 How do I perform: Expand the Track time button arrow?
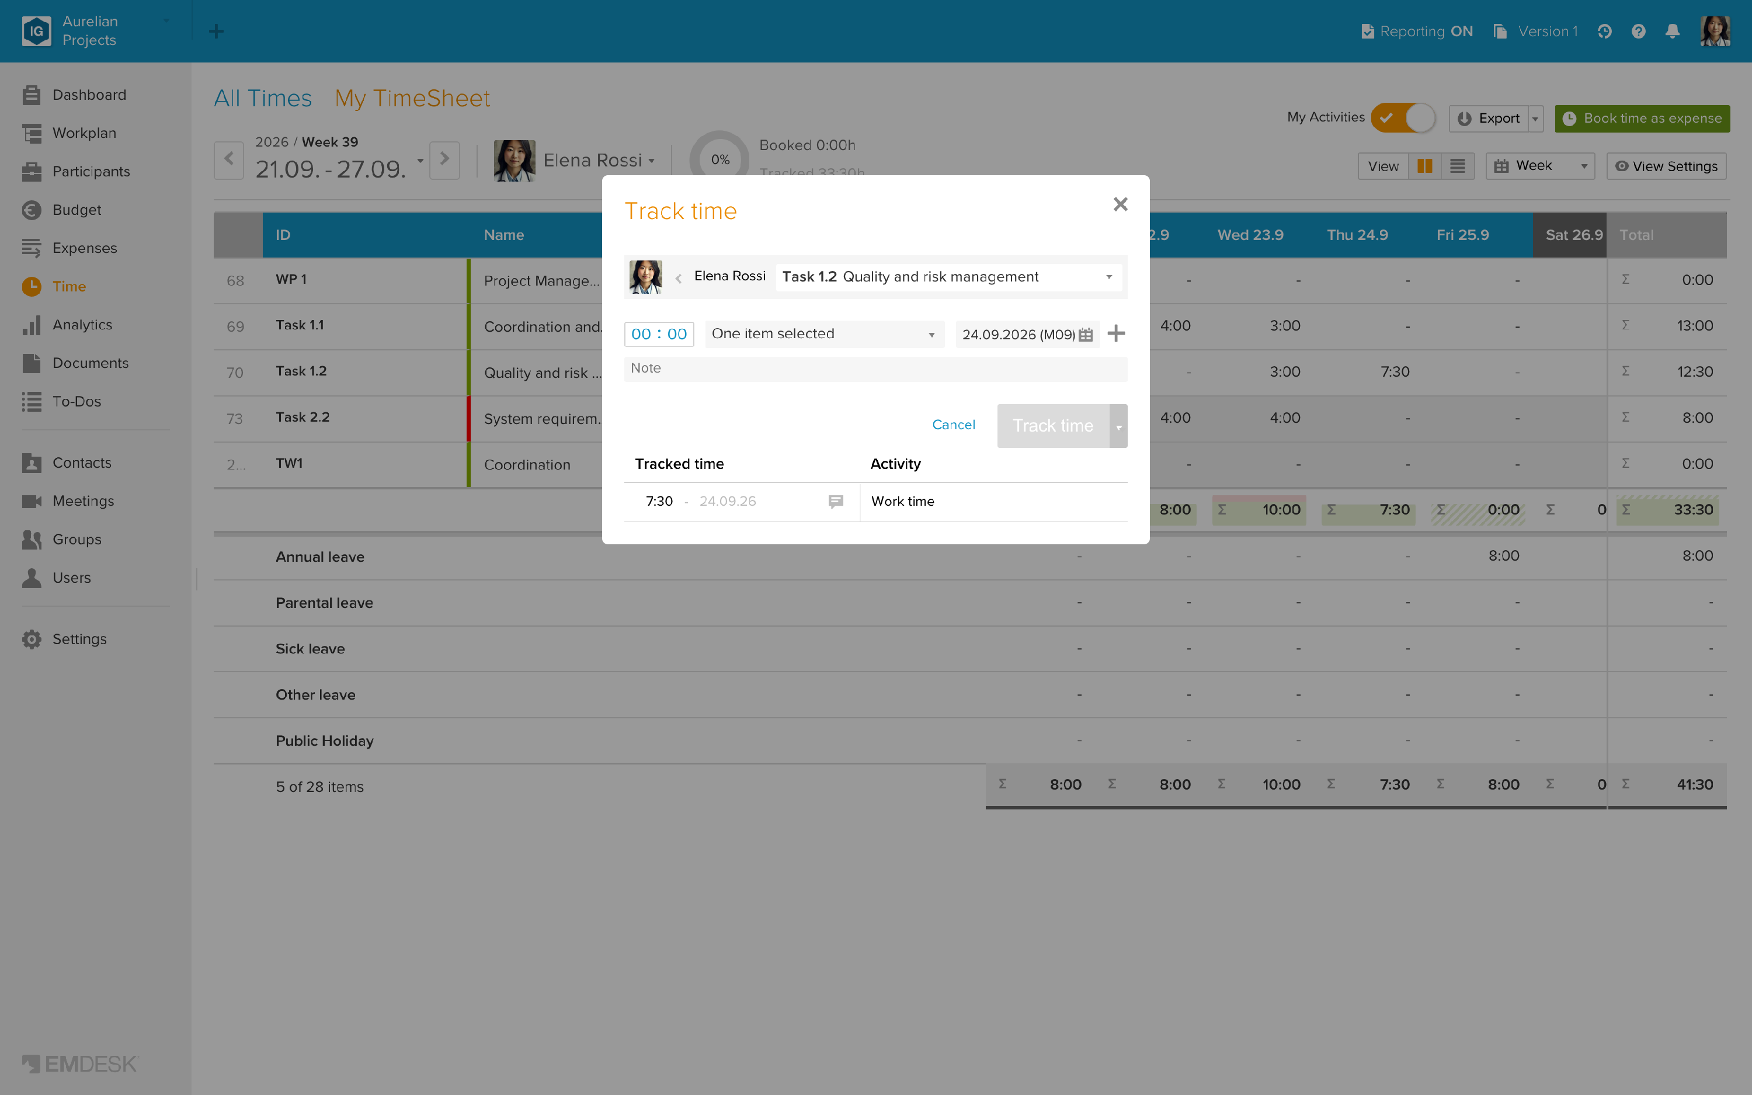1118,426
